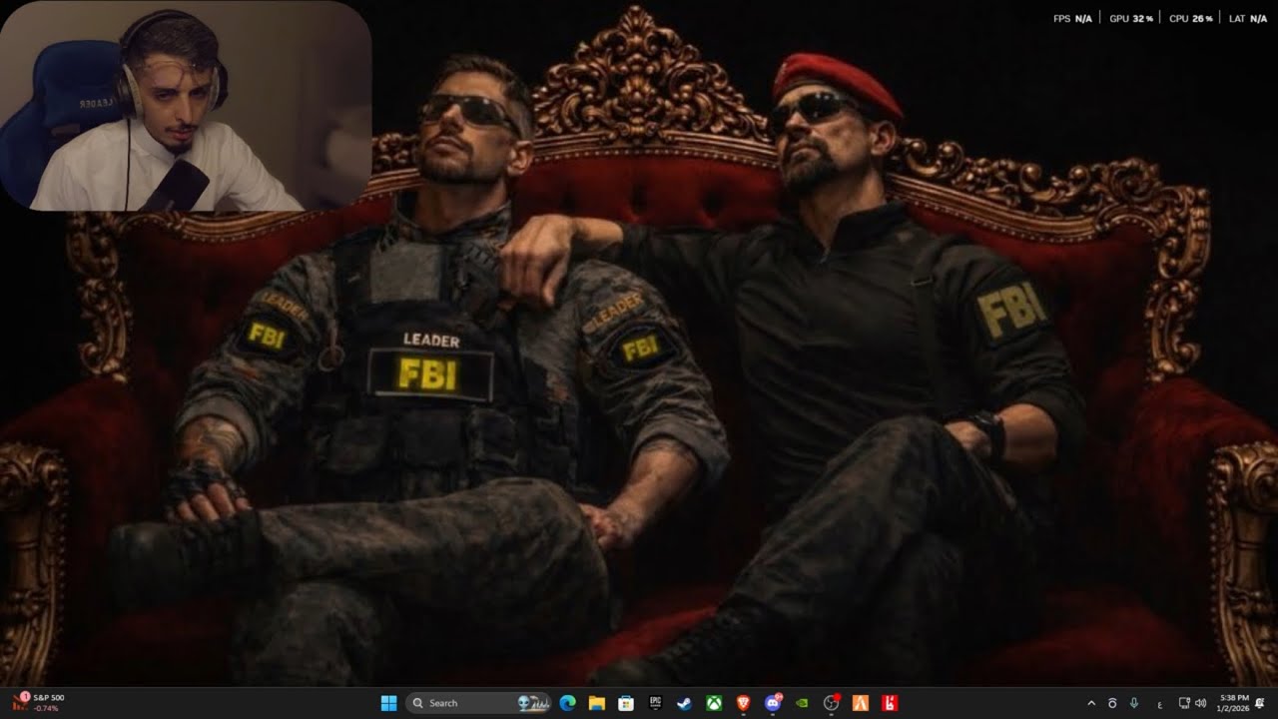Launch the Epic Games Launcher

[x=655, y=703]
